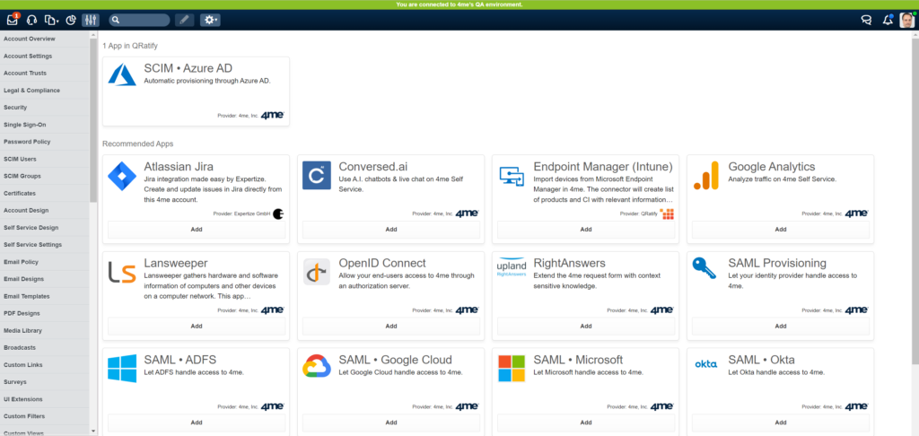
Task: Open the notifications bell icon
Action: tap(888, 20)
